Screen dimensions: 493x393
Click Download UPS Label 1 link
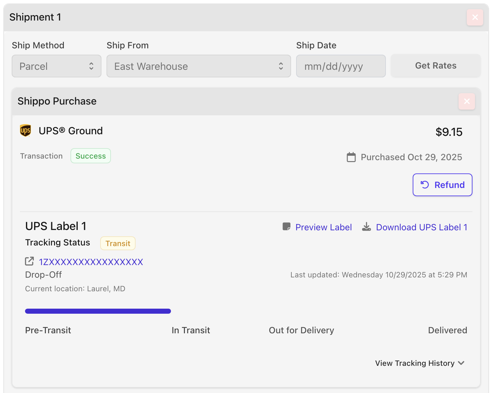click(421, 227)
